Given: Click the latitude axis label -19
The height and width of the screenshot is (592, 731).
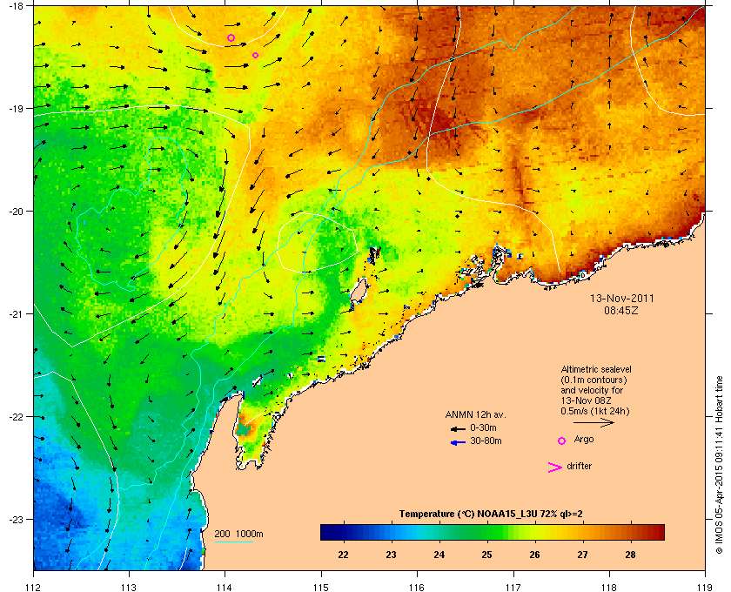Looking at the screenshot, I should click(x=17, y=109).
